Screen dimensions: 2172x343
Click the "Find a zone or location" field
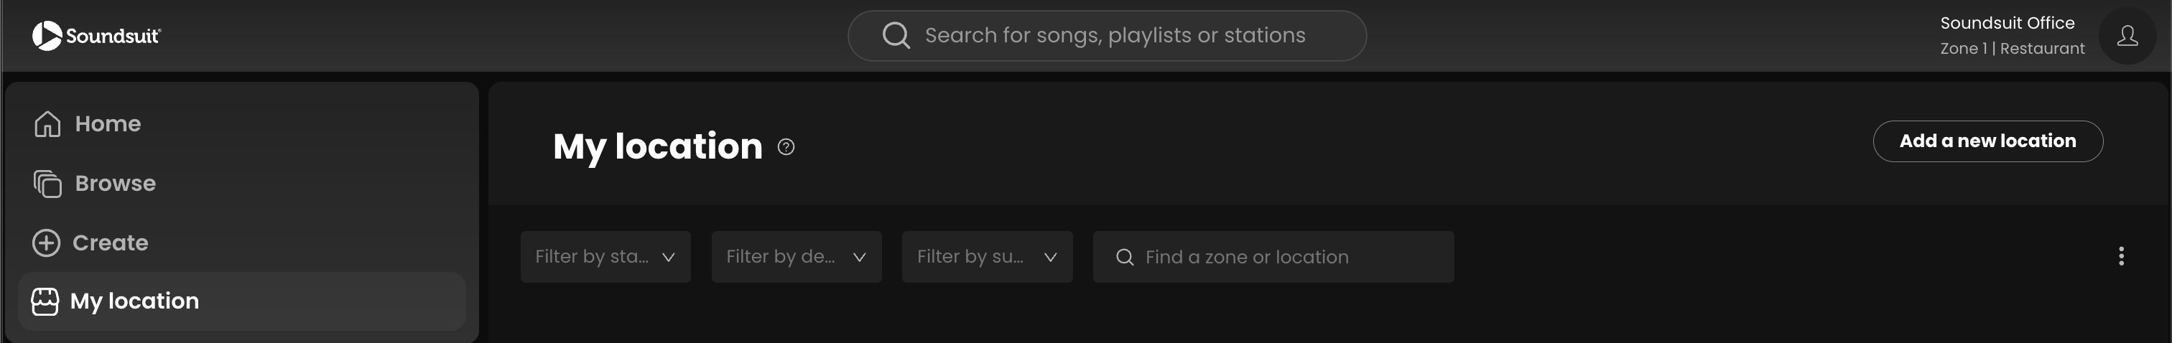pos(1290,257)
